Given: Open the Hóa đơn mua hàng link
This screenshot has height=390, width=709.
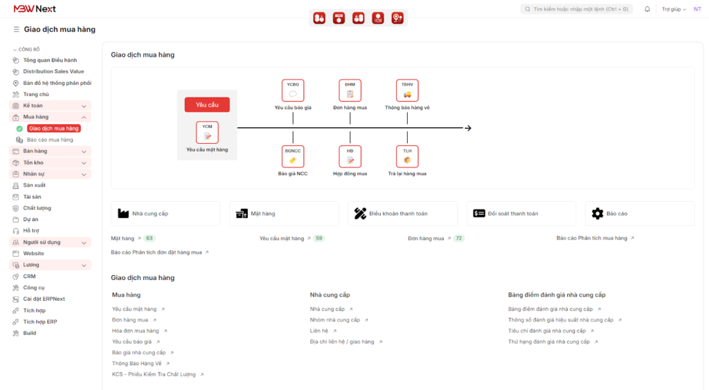Looking at the screenshot, I should pos(135,331).
